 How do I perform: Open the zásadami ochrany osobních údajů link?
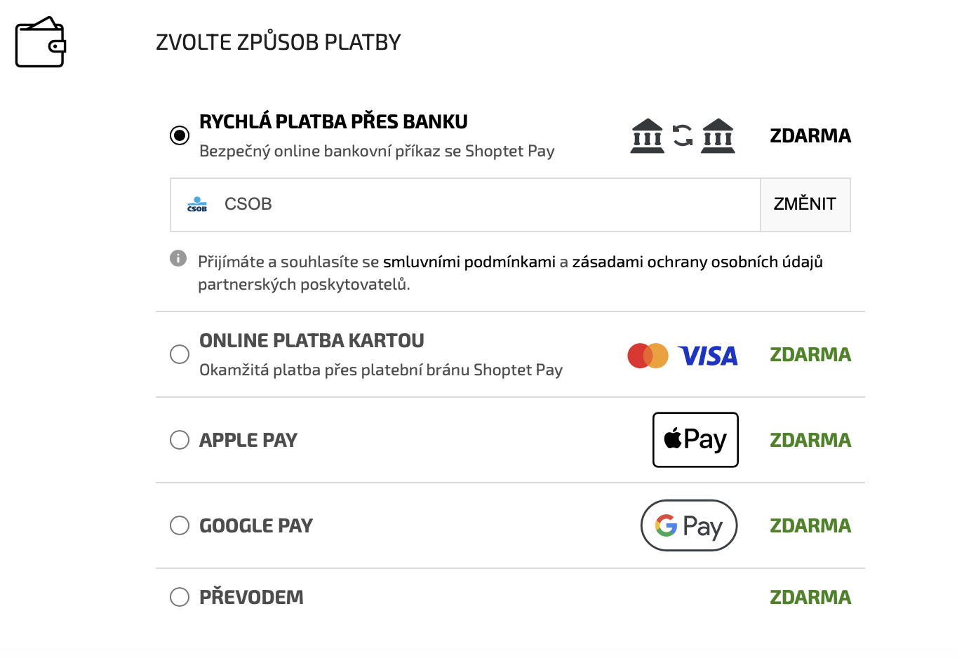697,262
